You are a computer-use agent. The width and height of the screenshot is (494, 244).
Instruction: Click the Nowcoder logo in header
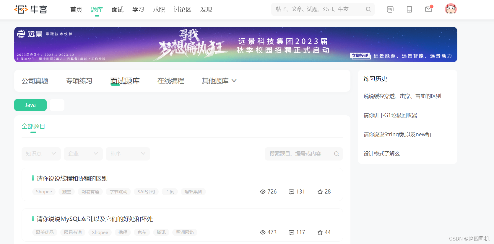[x=31, y=9]
